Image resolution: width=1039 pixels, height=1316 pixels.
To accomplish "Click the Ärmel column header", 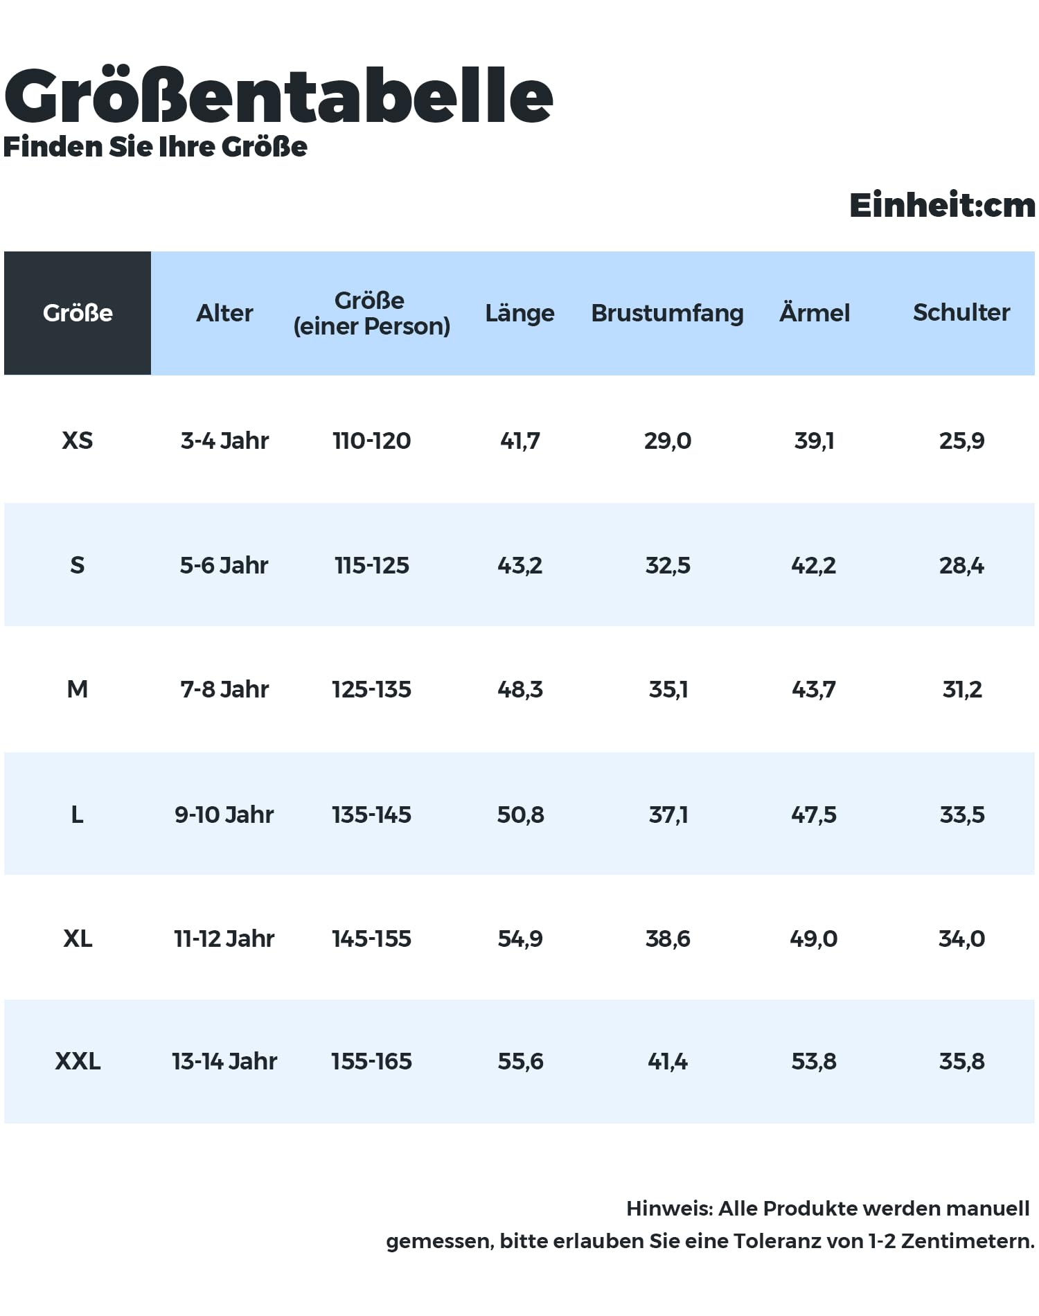I will click(815, 312).
